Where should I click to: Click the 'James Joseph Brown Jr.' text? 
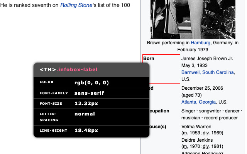click(x=207, y=59)
